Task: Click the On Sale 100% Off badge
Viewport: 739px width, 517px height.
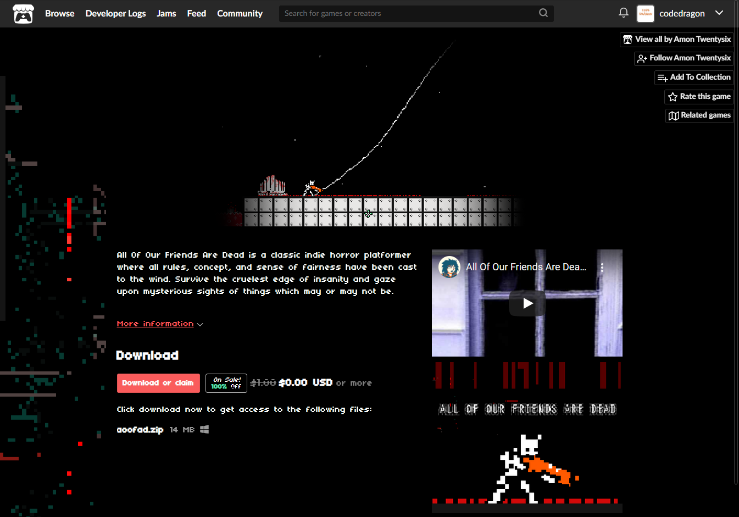Action: [226, 383]
